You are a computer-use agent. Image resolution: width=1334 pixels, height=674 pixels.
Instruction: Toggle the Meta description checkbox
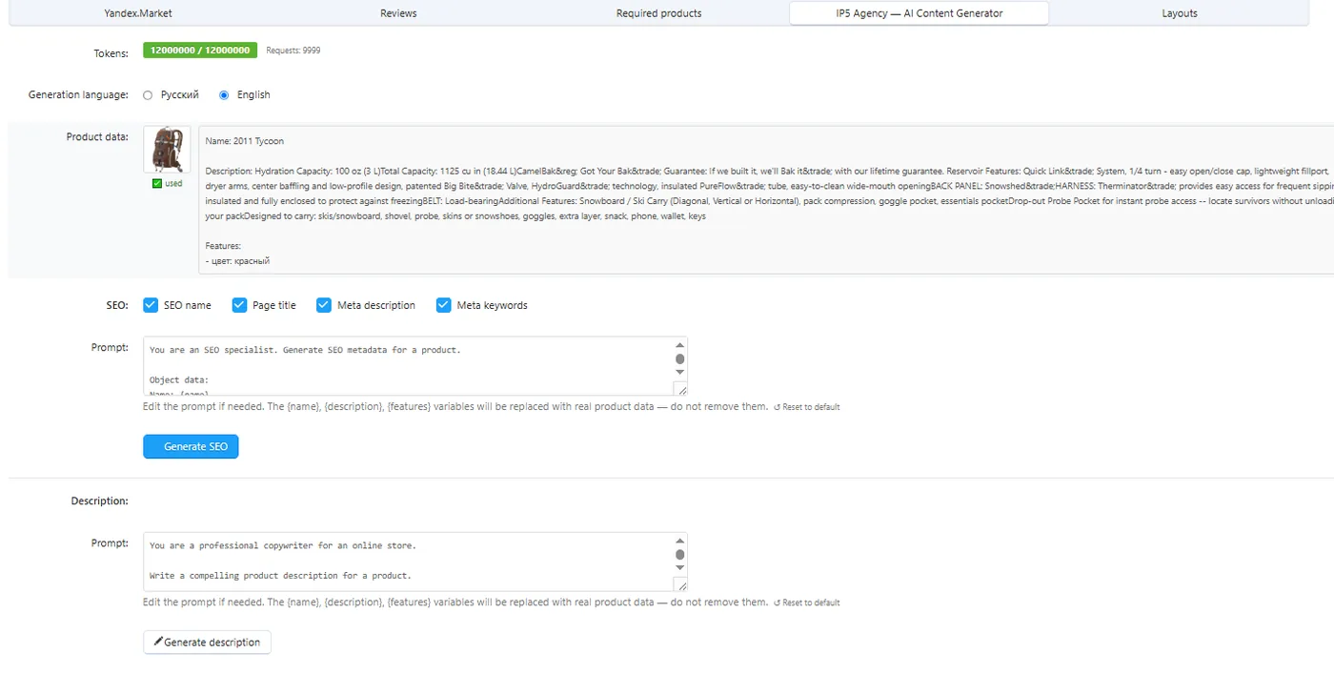324,305
